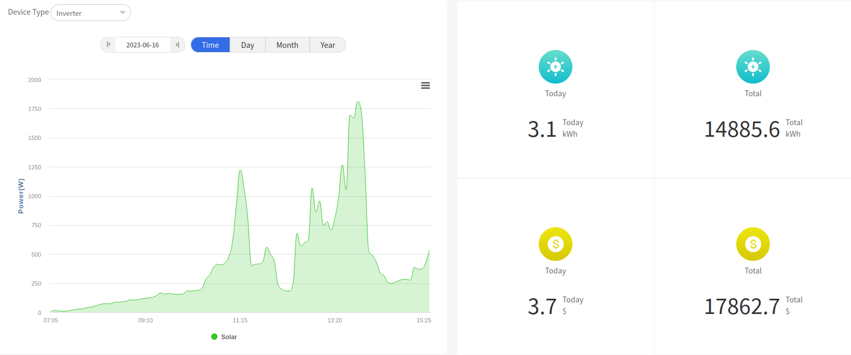Click the Today dollar earnings icon
Viewport: 851px width, 355px height.
(x=555, y=244)
